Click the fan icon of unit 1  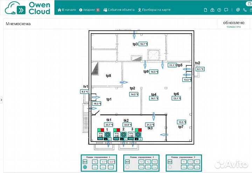pyautogui.click(x=107, y=134)
